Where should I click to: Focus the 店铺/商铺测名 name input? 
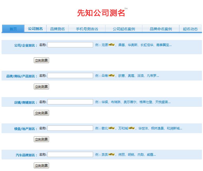(70, 102)
